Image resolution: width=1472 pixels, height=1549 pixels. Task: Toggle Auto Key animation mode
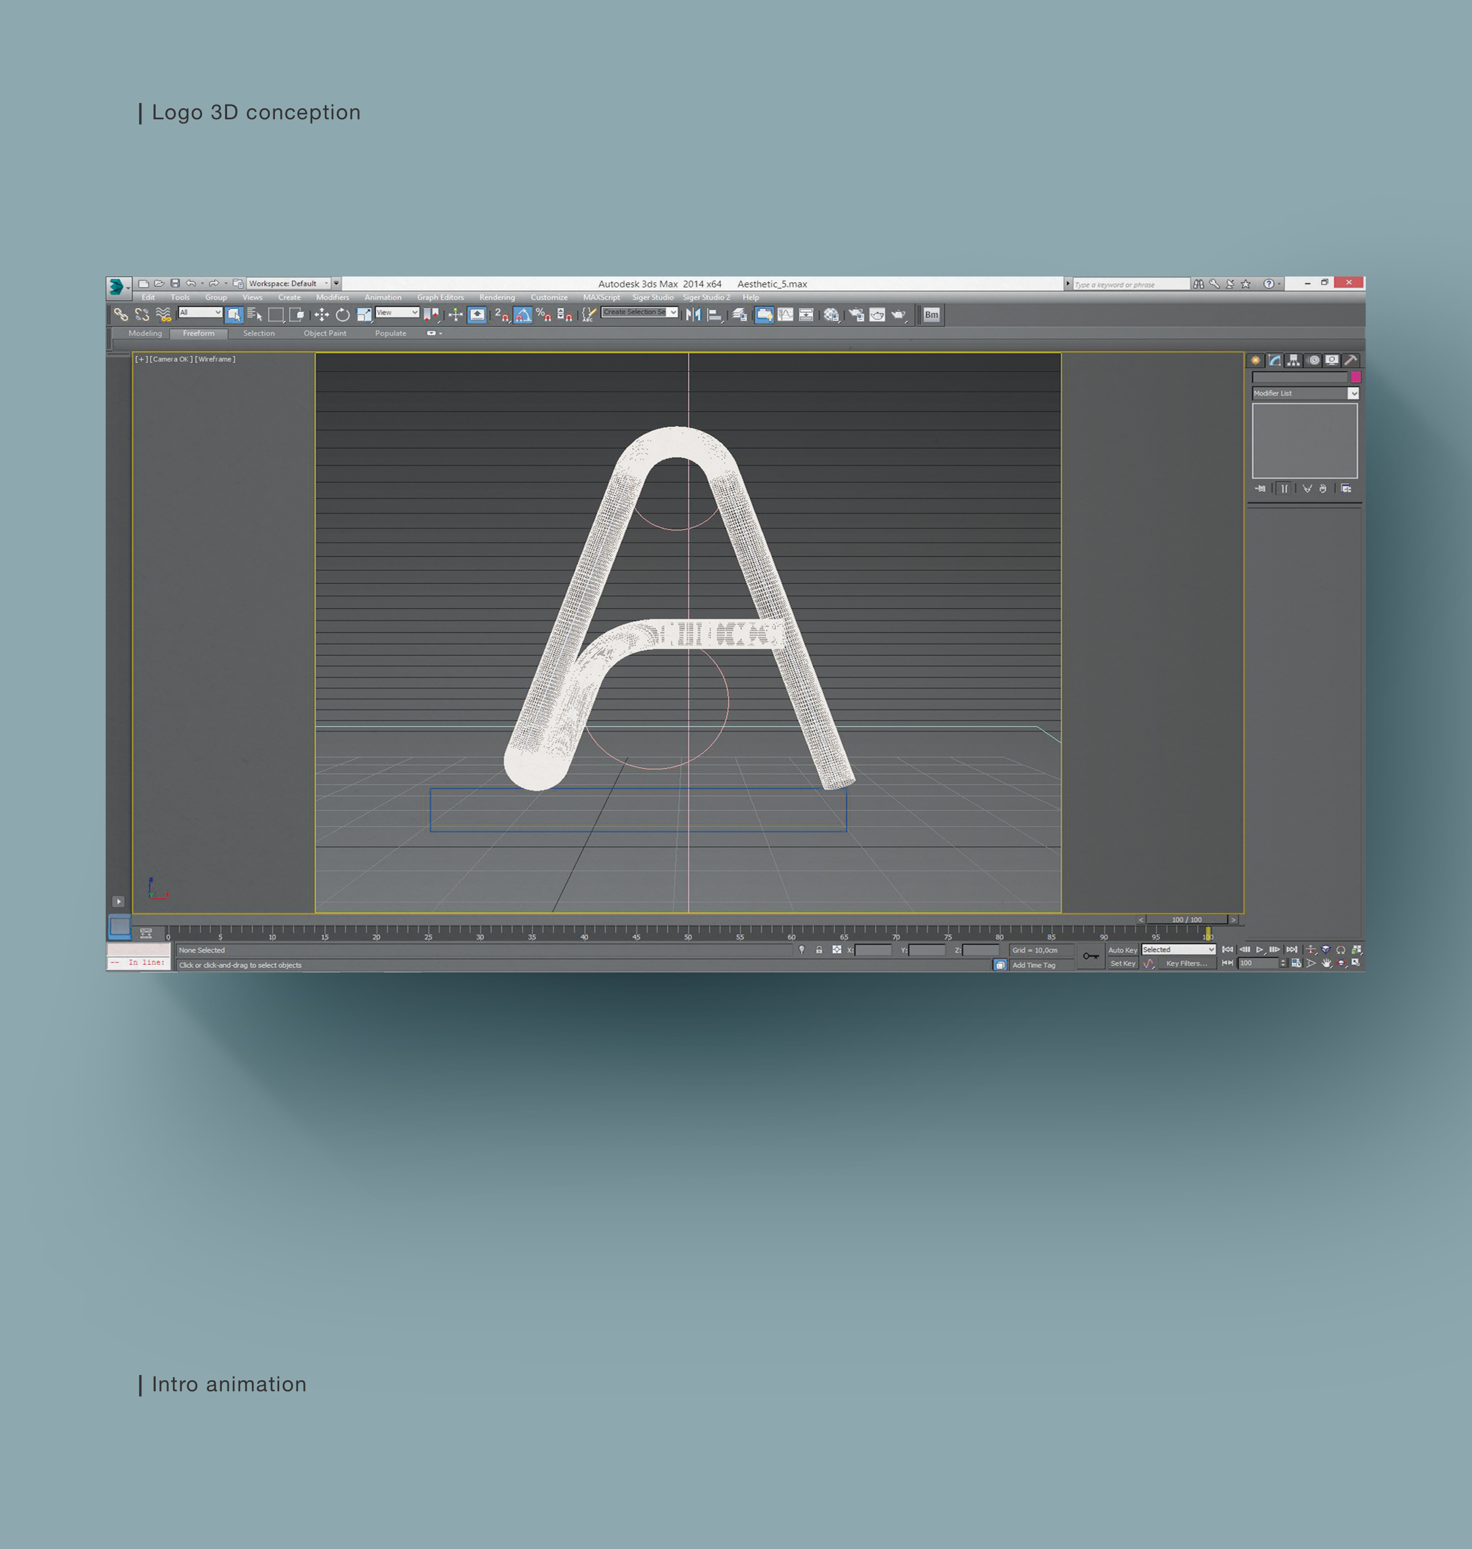point(1122,950)
